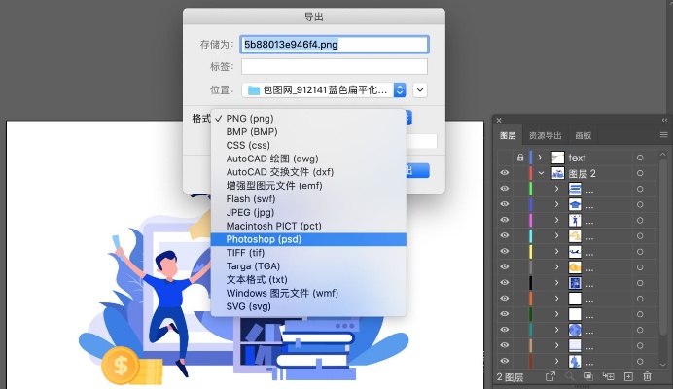Open the 位置 folder location dropdown
Viewport: 673px width, 389px height.
tap(324, 89)
